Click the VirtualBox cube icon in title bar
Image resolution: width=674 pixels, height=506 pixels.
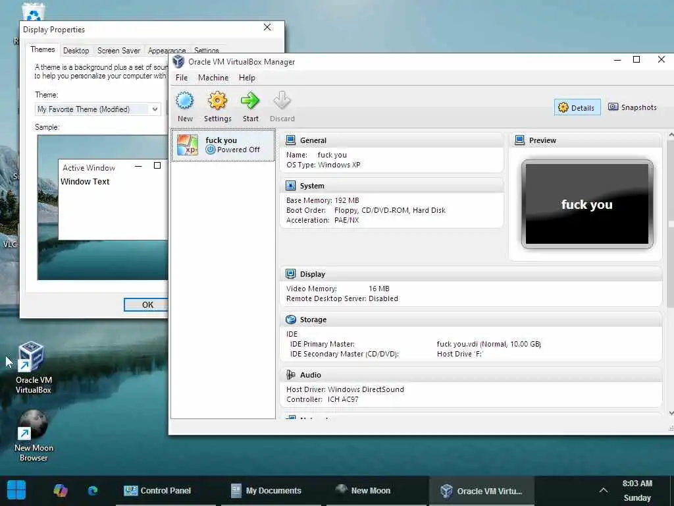pyautogui.click(x=178, y=62)
